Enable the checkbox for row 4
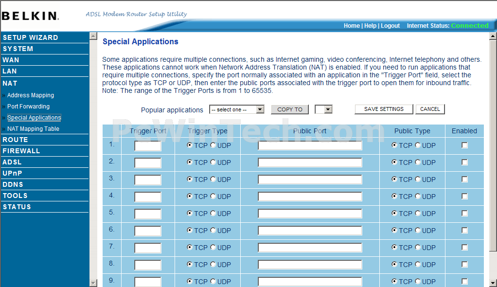This screenshot has height=287, width=497. [464, 197]
